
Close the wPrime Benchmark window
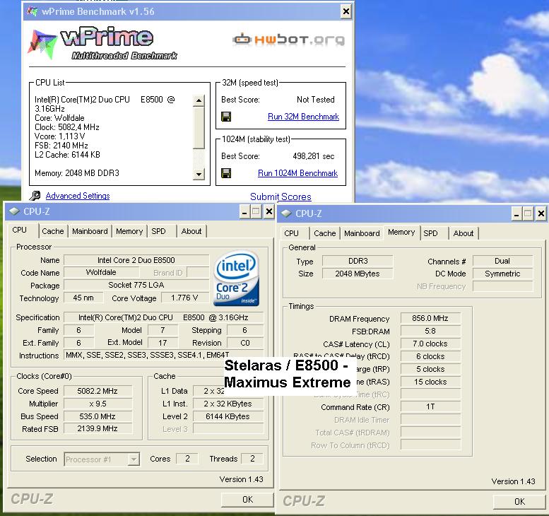click(346, 11)
